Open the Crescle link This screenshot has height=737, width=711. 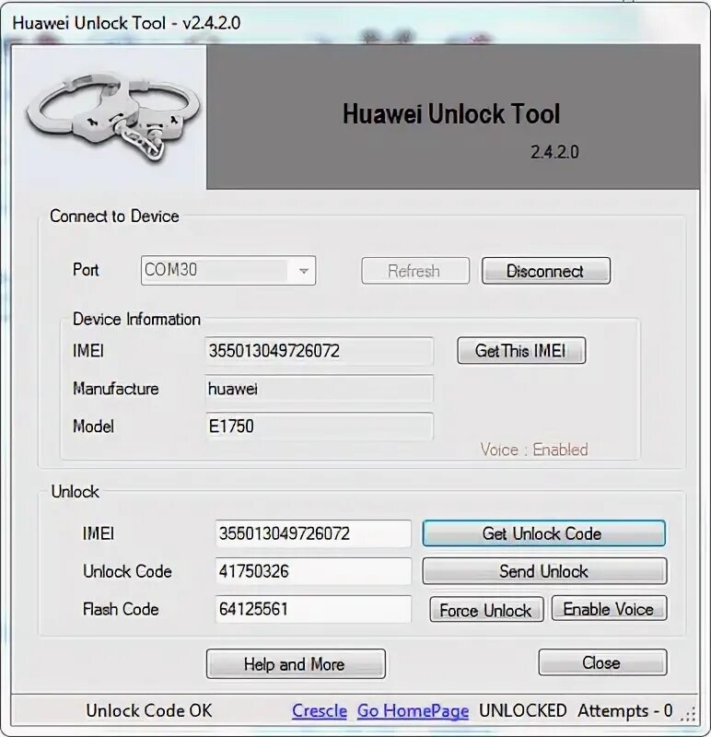[x=320, y=710]
